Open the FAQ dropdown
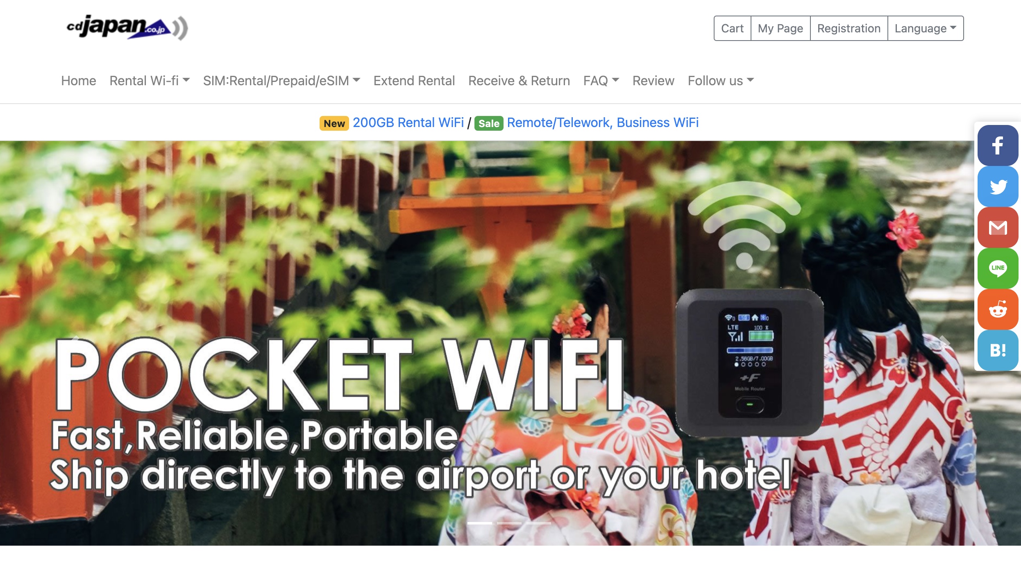Image resolution: width=1021 pixels, height=572 pixels. pyautogui.click(x=601, y=81)
